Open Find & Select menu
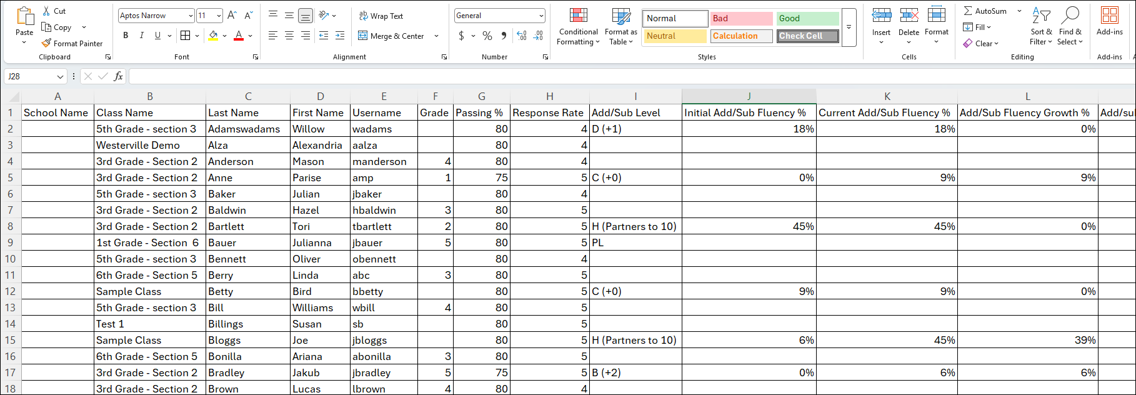 1070,26
